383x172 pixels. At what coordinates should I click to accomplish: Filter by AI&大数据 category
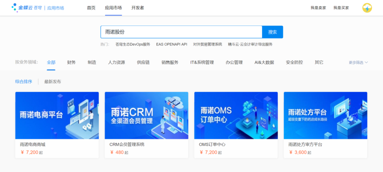click(x=264, y=63)
